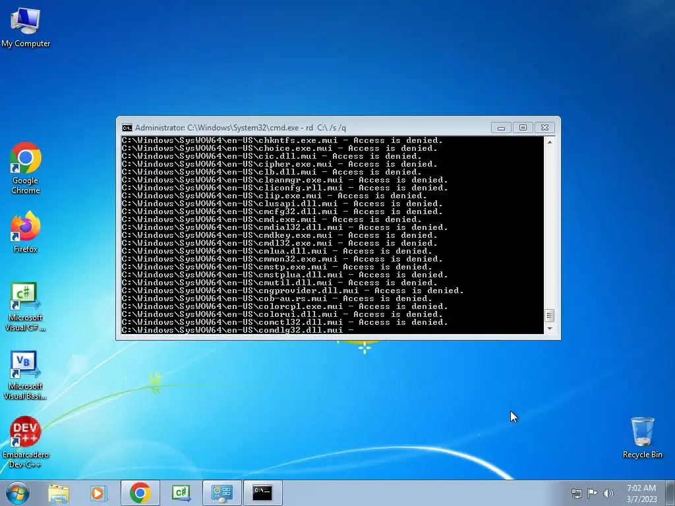Image resolution: width=675 pixels, height=506 pixels.
Task: Click the line for clusapi.dll.mui
Action: (x=282, y=204)
